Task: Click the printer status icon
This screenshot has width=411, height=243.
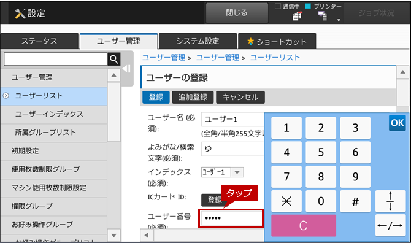Action: (323, 16)
